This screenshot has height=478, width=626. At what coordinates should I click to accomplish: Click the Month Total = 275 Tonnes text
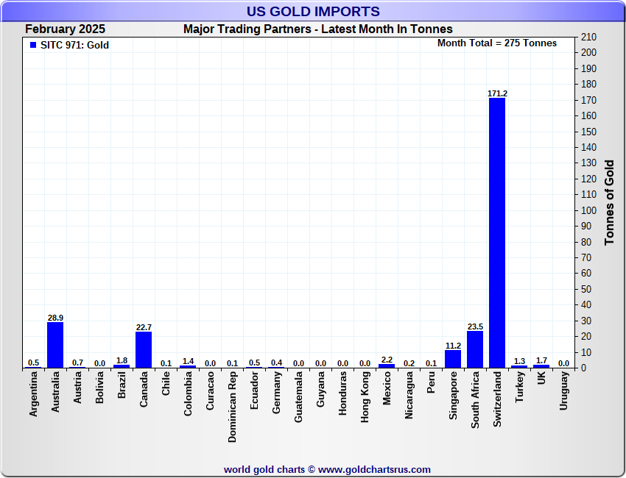pos(497,43)
